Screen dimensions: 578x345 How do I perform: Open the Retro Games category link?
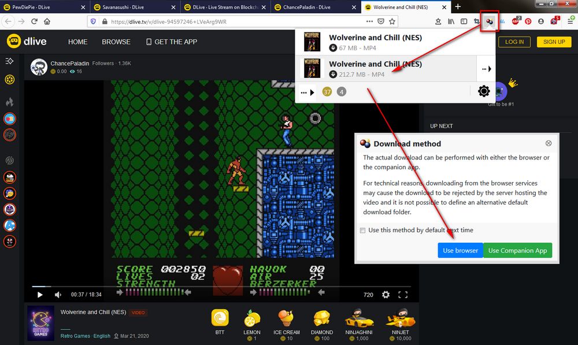(75, 336)
